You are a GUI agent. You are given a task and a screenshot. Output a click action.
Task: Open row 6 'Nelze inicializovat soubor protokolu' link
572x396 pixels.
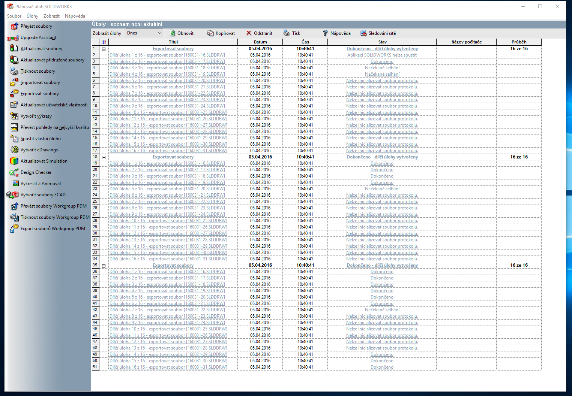(382, 81)
